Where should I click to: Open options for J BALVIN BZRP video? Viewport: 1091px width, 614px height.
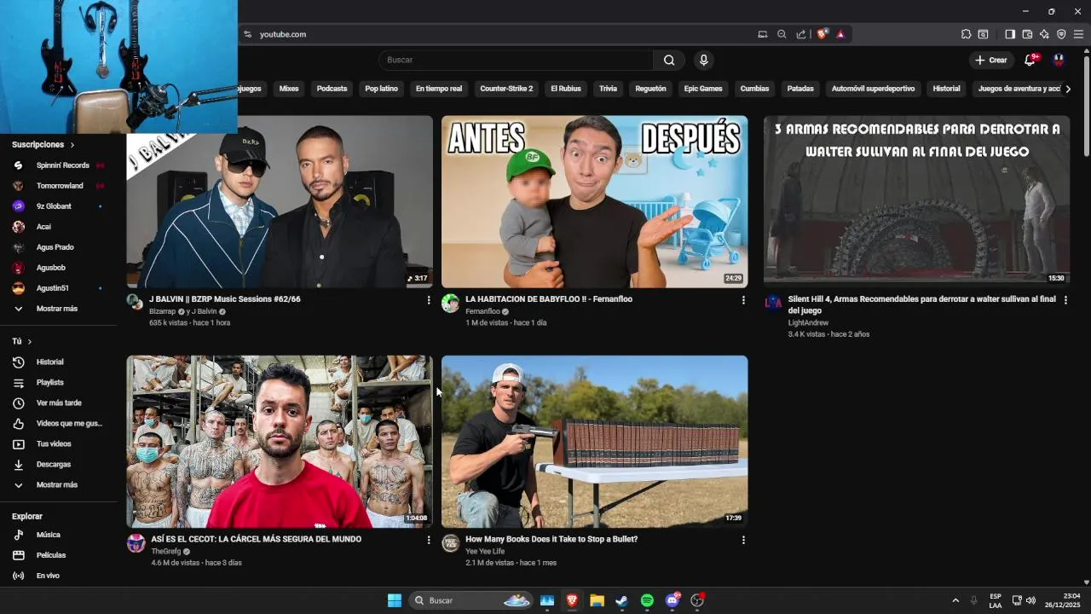pyautogui.click(x=429, y=300)
